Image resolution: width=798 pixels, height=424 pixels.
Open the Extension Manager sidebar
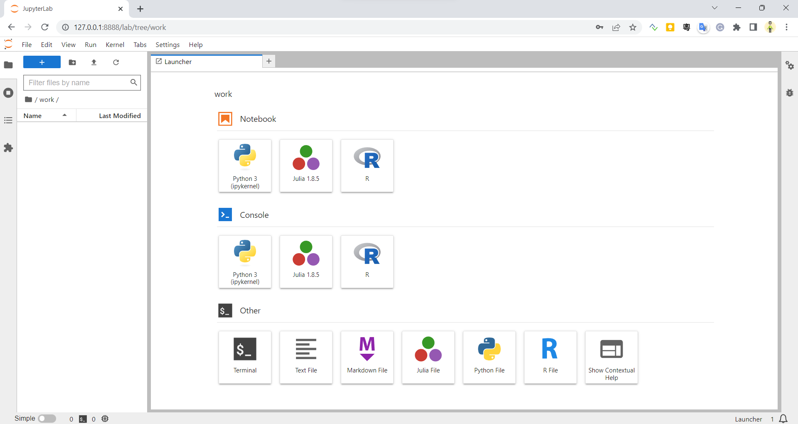coord(8,148)
